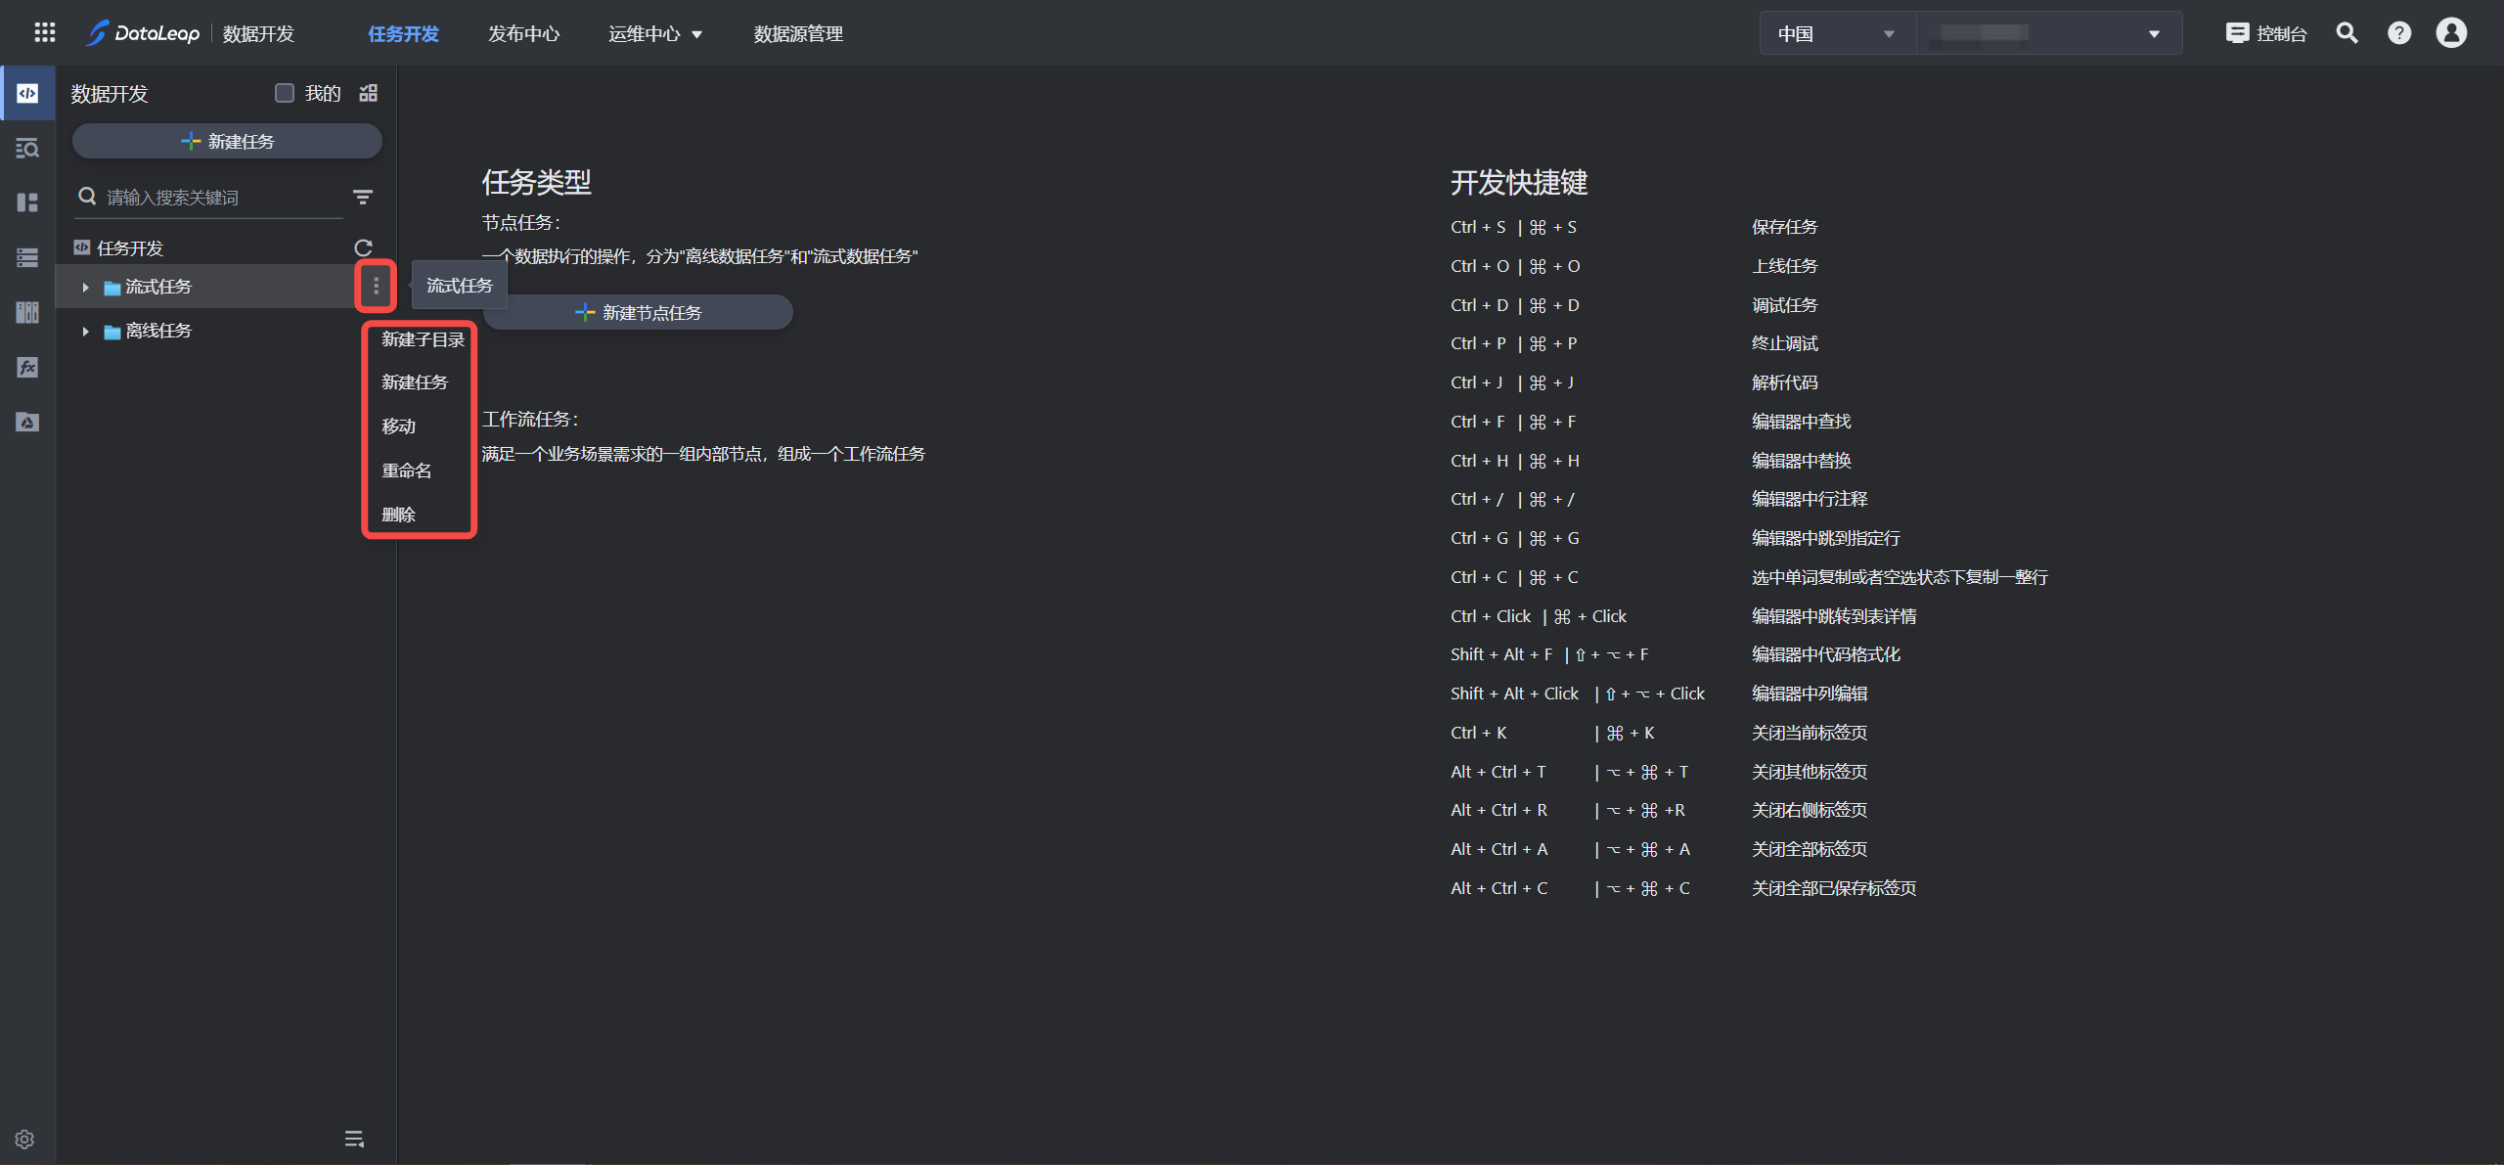Open the app grid launcher icon

(x=44, y=33)
